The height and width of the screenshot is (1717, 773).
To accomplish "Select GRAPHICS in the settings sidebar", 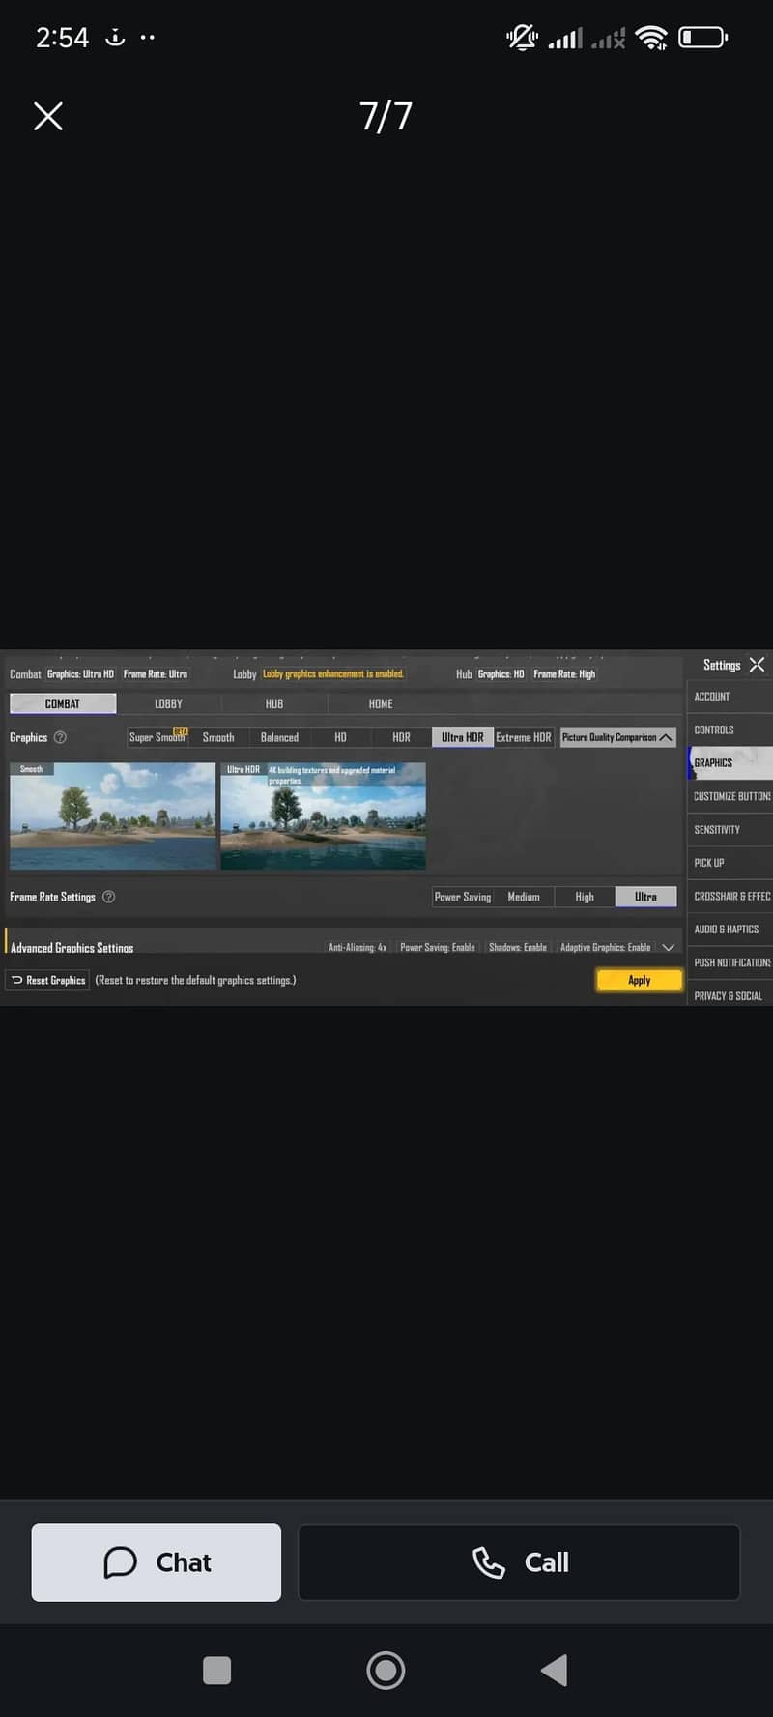I will [x=730, y=762].
